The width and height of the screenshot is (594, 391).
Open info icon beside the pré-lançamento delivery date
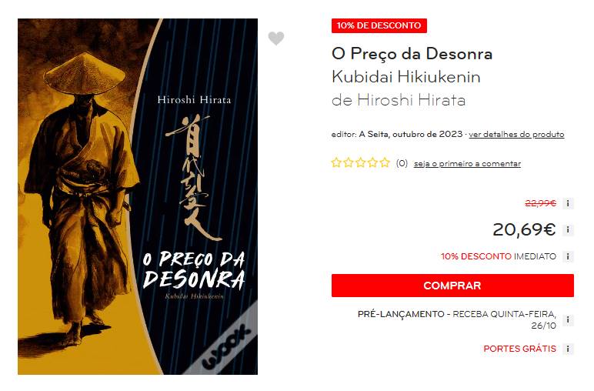(568, 319)
